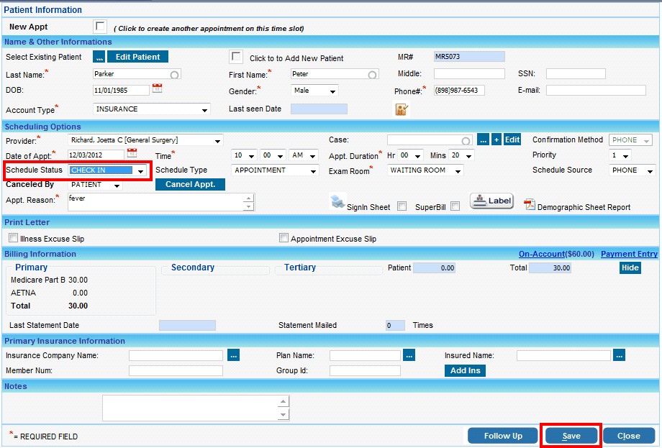Browse Insurance Company Name lookup button
662x448 pixels.
pos(233,355)
